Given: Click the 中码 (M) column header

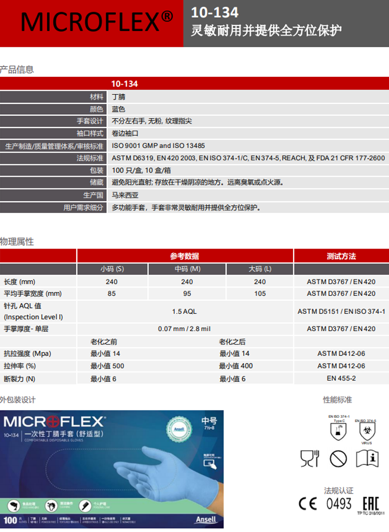Looking at the screenshot, I should tap(188, 269).
